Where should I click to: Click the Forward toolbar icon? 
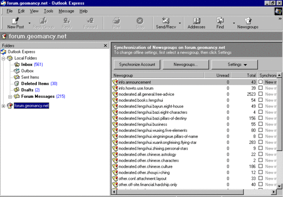pos(90,21)
